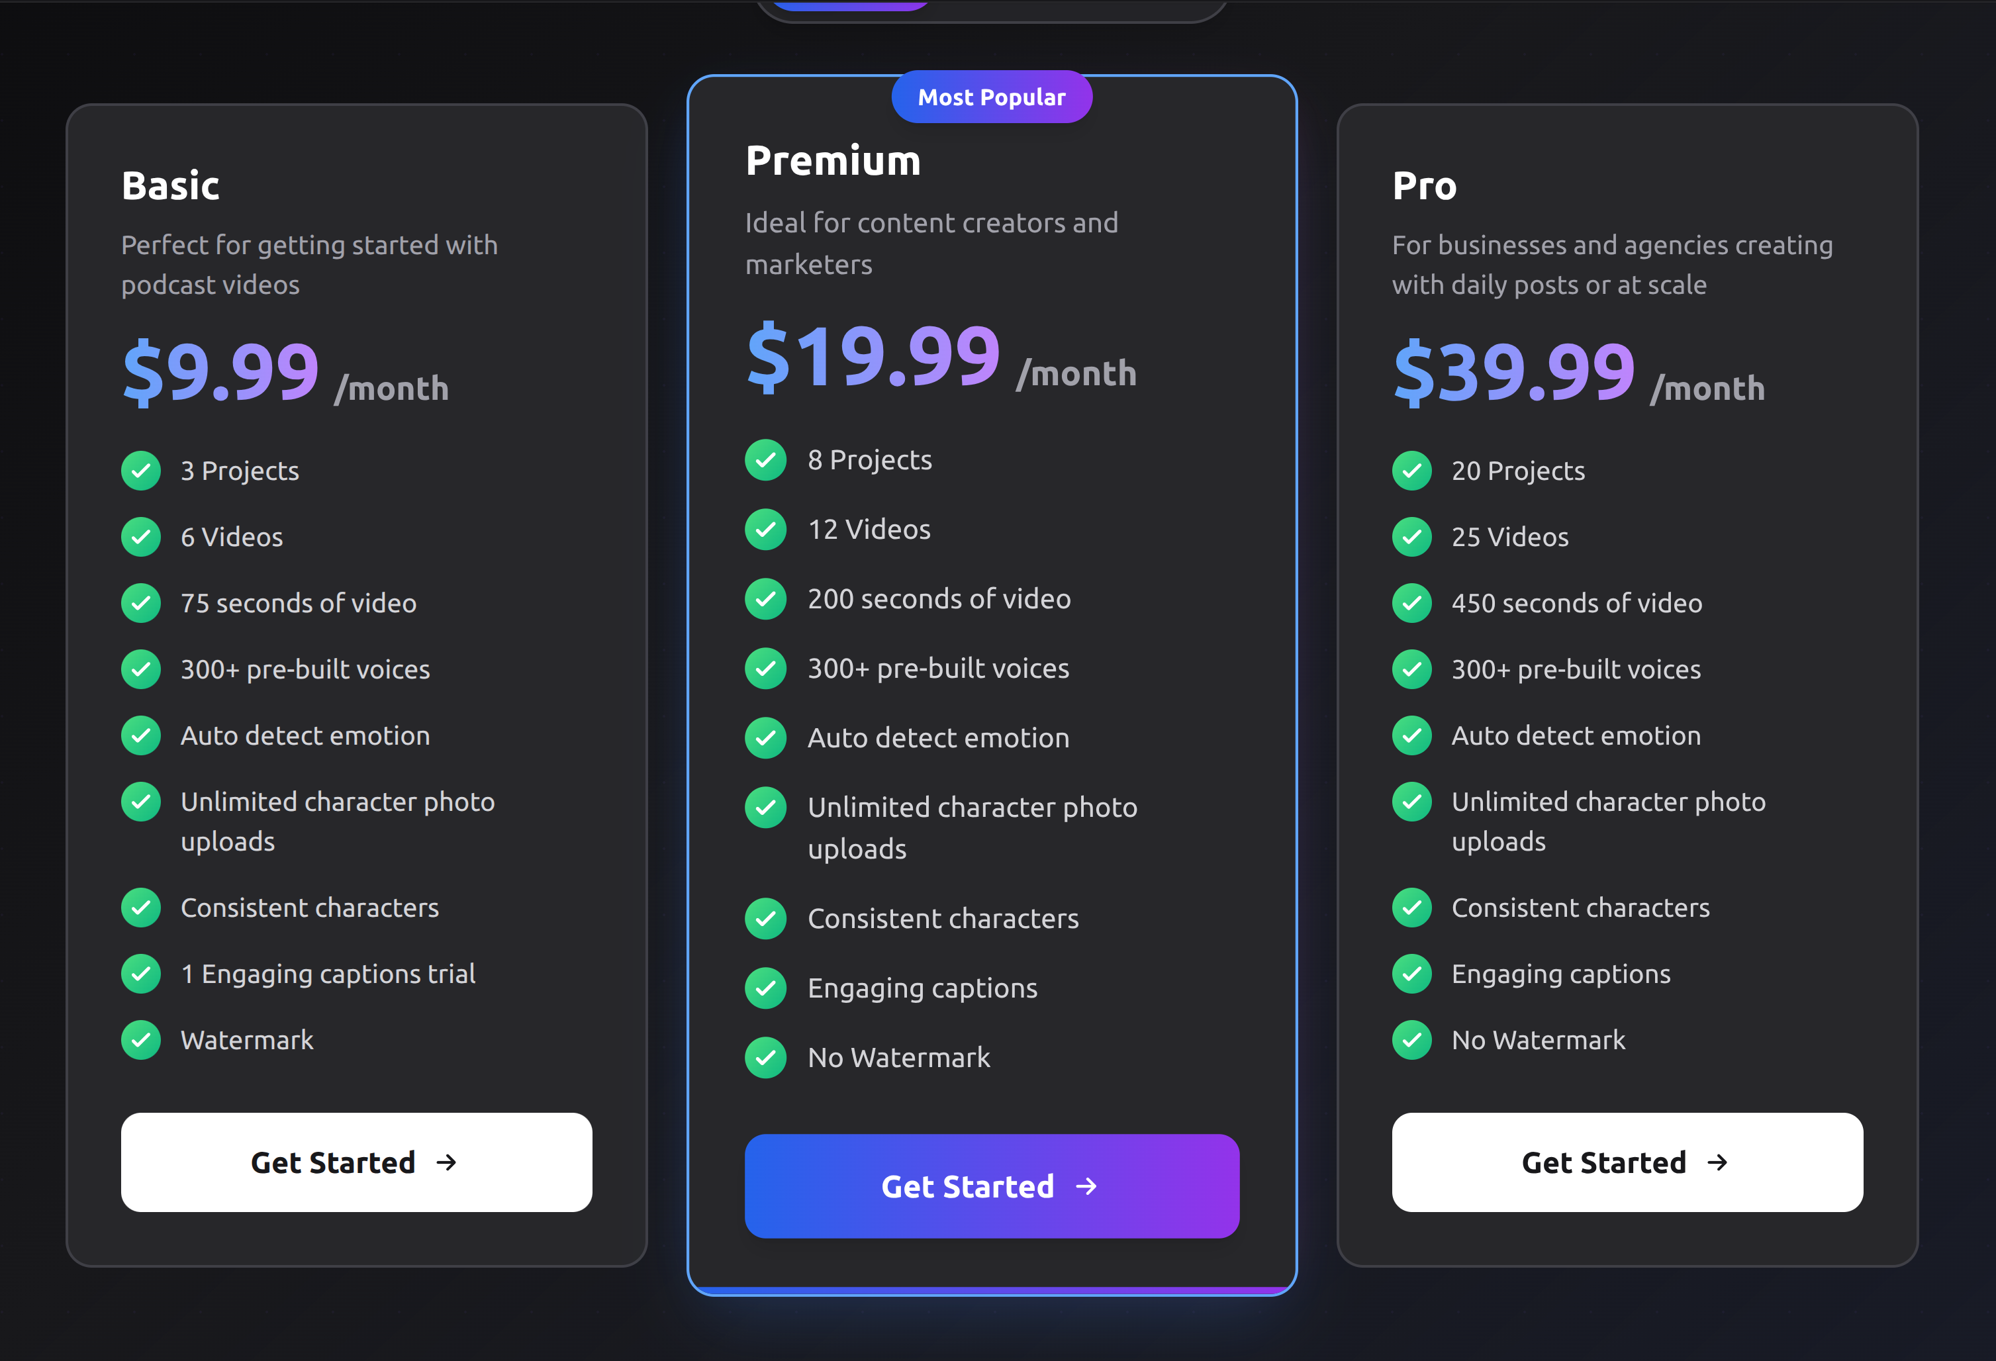
Task: Click Get Started under the Pro plan
Action: point(1627,1162)
